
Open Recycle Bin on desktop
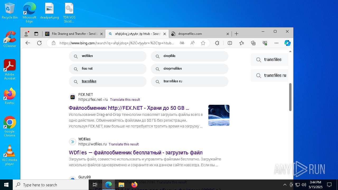pyautogui.click(x=10, y=11)
